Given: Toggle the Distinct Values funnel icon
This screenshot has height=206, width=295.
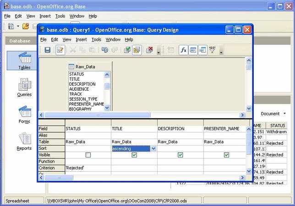Looking at the screenshot, I should 212,50.
